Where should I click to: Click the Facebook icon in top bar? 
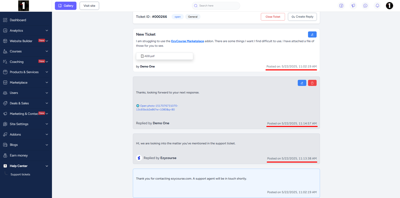(341, 6)
